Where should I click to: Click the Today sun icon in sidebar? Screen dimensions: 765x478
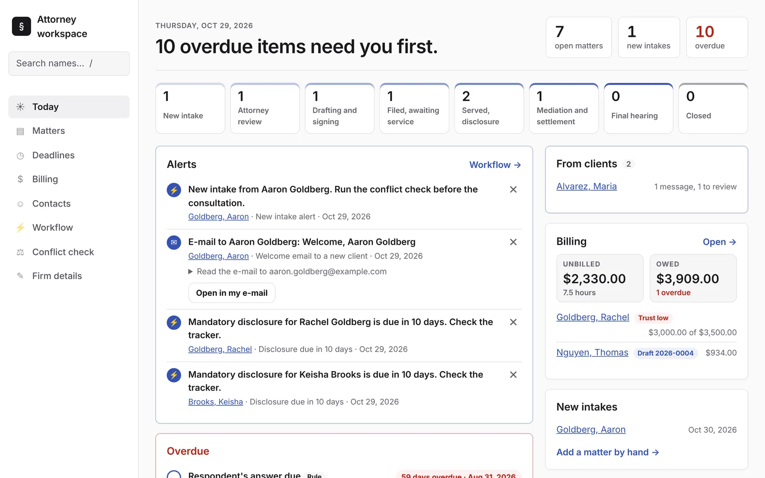click(20, 107)
